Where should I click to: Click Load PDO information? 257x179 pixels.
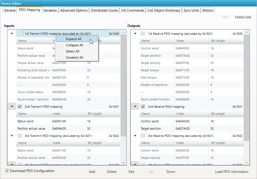[x=231, y=172]
